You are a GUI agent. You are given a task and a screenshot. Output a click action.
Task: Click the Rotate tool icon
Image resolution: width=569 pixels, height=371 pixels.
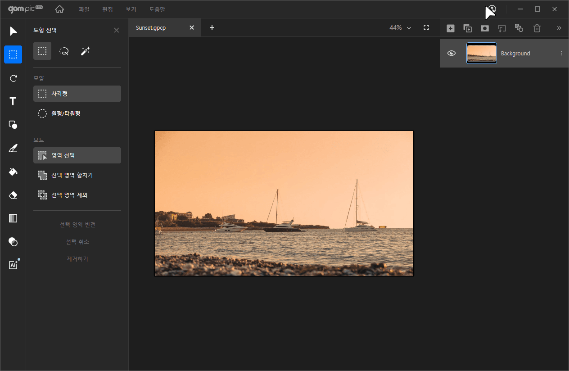point(13,78)
